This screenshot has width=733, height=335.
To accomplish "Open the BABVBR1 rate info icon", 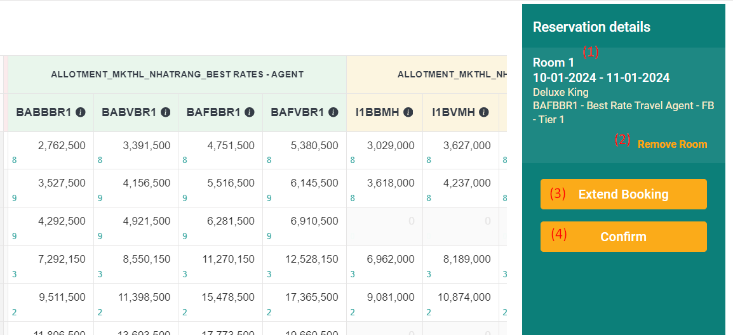I will tap(165, 112).
